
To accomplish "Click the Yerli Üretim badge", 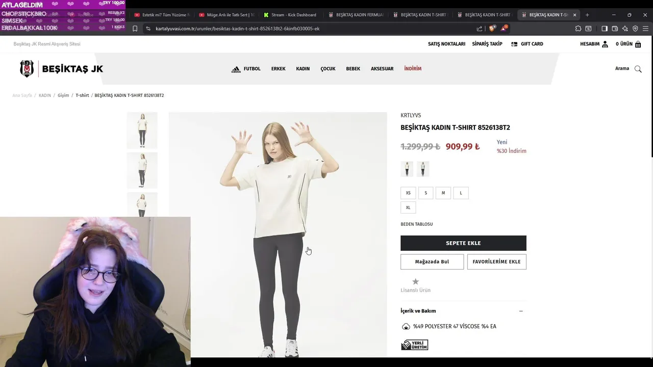I will (414, 345).
